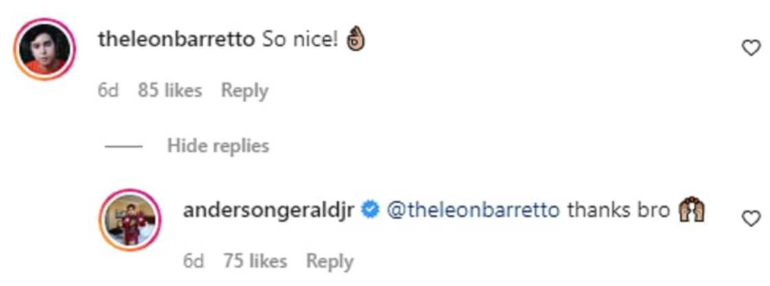This screenshot has height=286, width=770.
Task: Like andersongeraldjr's reply with the heart icon
Action: click(x=751, y=218)
